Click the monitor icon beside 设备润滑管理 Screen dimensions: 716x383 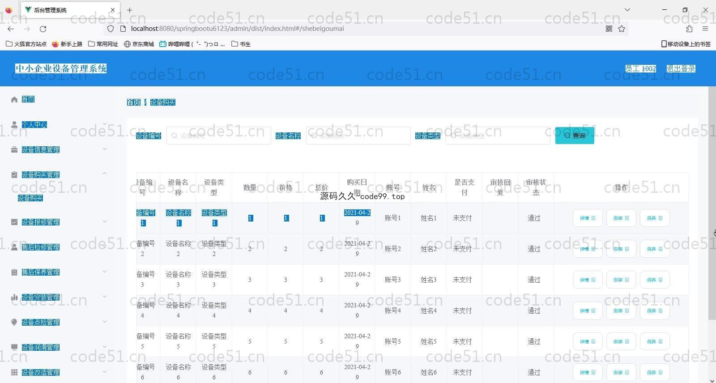click(x=14, y=347)
